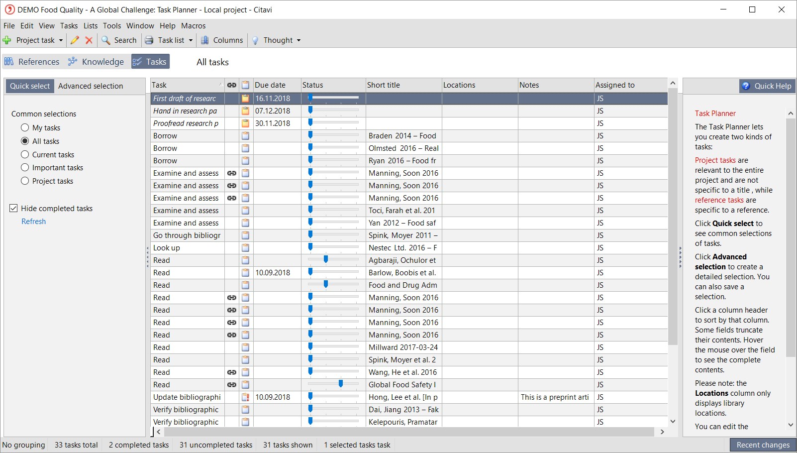Click the Refresh link
The width and height of the screenshot is (797, 453).
click(33, 222)
